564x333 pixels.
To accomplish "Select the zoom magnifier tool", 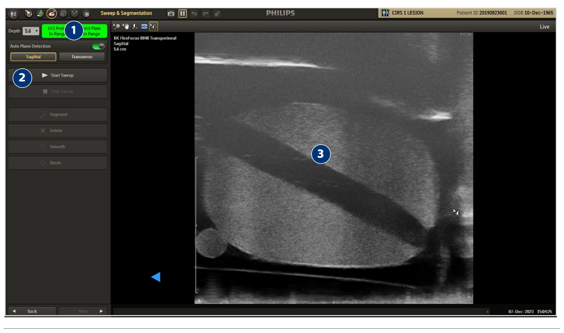I will [117, 26].
